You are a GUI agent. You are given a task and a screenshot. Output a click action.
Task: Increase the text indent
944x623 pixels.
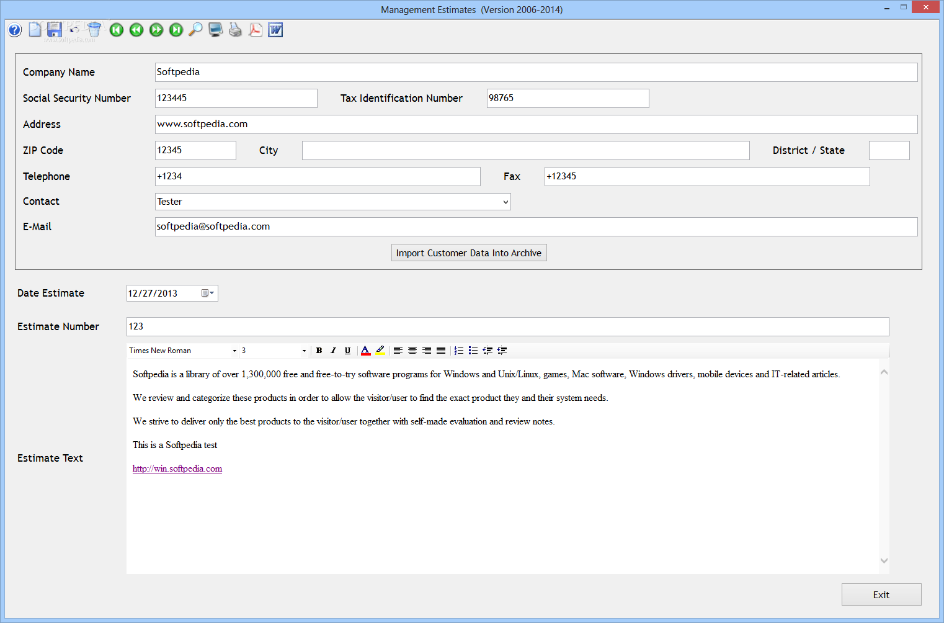click(x=502, y=351)
